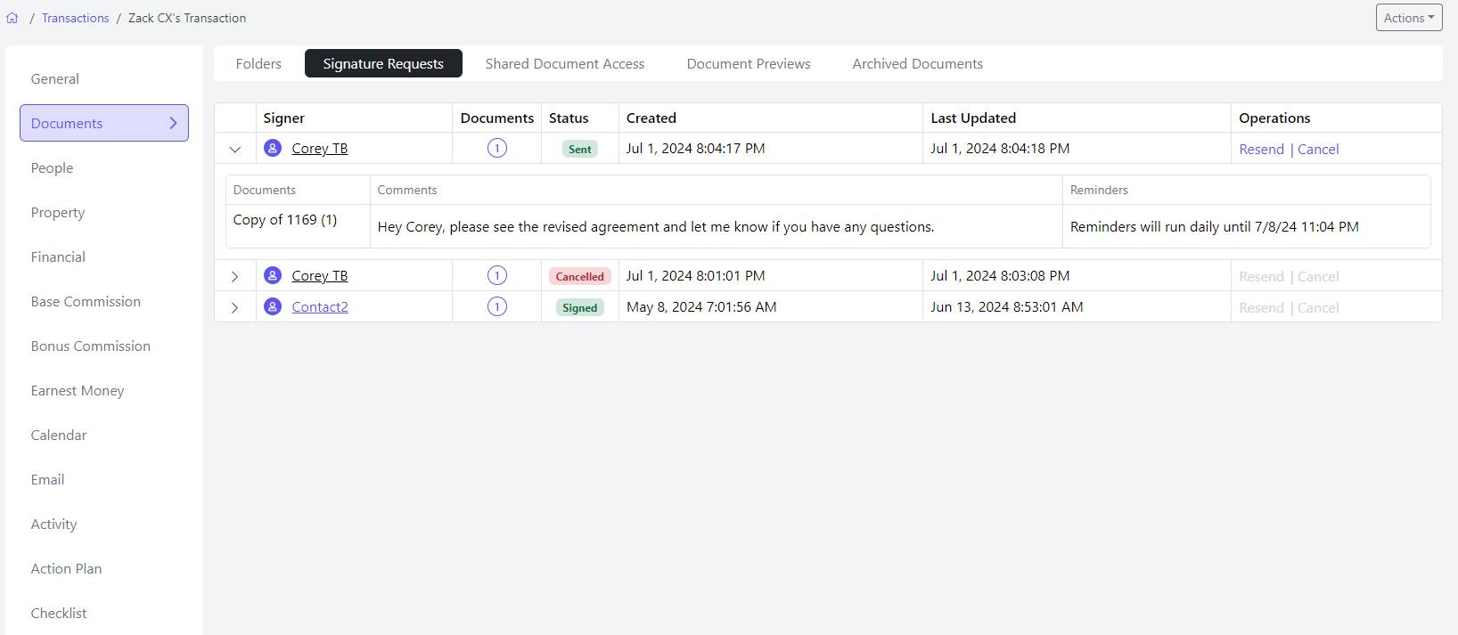Open document count circle in Sent row

coord(497,148)
